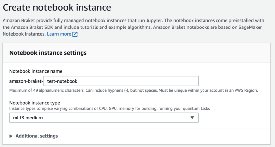
Task: Click the test-notebook text in the name field
Action: (62, 81)
